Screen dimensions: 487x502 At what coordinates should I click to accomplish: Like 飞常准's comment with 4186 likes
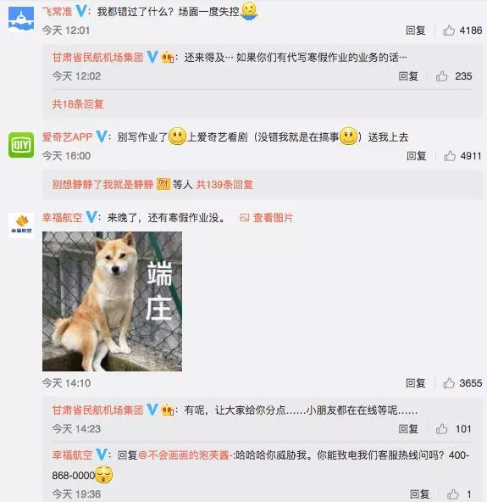tap(449, 31)
